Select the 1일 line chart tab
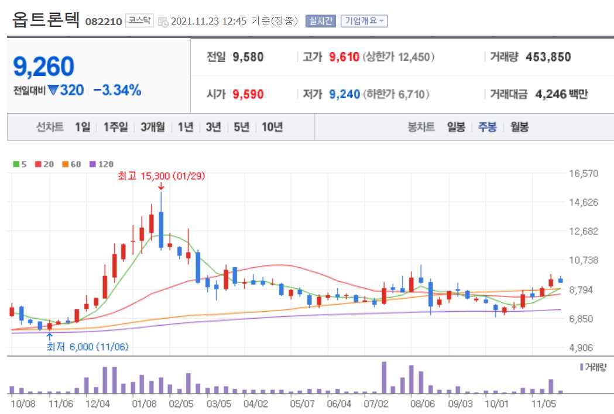 coord(83,127)
